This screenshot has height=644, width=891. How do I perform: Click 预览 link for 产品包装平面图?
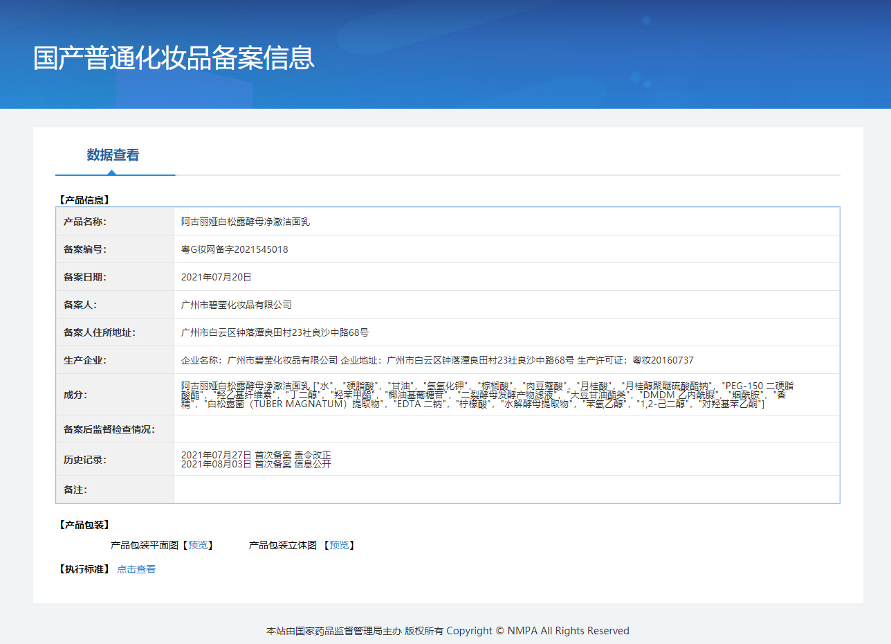coord(197,546)
